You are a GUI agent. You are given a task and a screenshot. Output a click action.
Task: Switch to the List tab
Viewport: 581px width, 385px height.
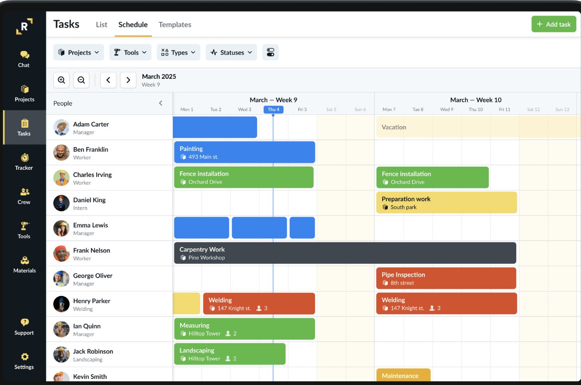(101, 25)
